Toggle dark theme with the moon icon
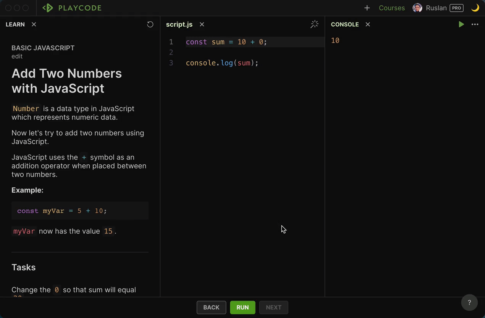The height and width of the screenshot is (318, 485). tap(475, 8)
